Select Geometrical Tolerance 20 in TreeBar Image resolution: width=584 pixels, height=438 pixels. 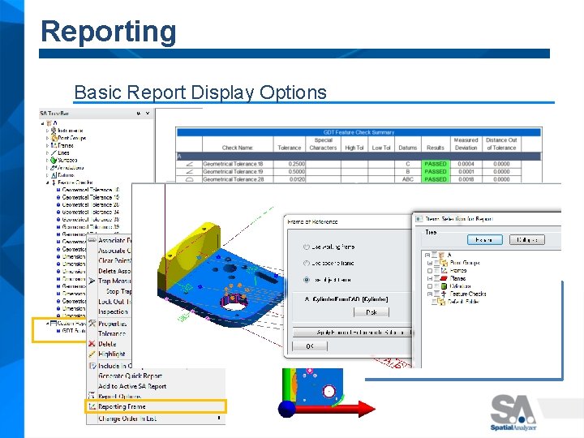coord(91,204)
